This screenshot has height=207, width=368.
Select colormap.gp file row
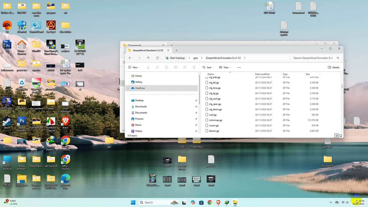tap(262, 120)
